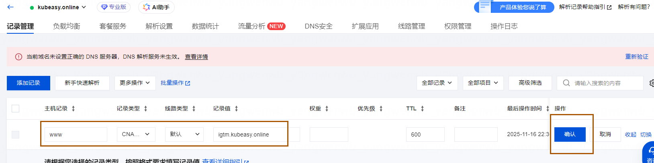Switch to the 操作日志 tab

point(504,26)
